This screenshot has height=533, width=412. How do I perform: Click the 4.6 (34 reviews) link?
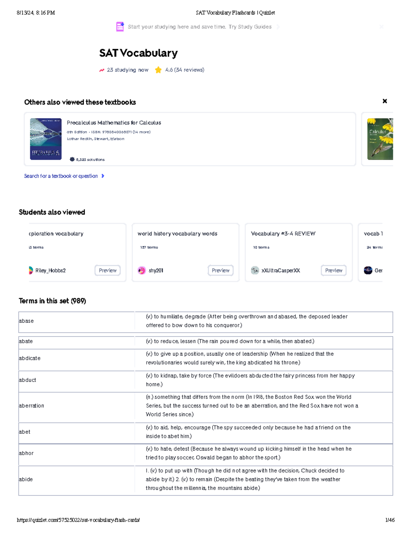click(184, 70)
